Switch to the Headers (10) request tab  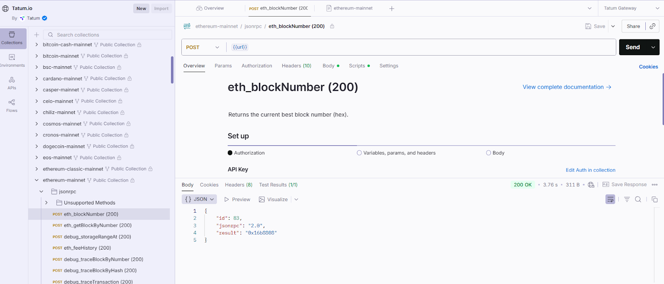296,66
